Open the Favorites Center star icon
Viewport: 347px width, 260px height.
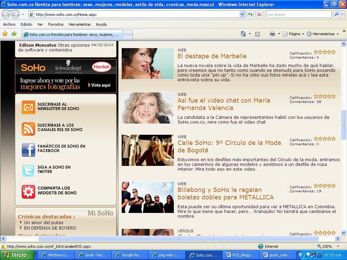[5, 34]
